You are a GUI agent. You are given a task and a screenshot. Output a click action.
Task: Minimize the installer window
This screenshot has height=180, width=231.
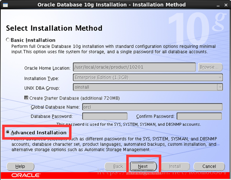[x=218, y=5]
